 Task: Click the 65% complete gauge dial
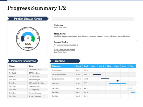pyautogui.click(x=28, y=39)
